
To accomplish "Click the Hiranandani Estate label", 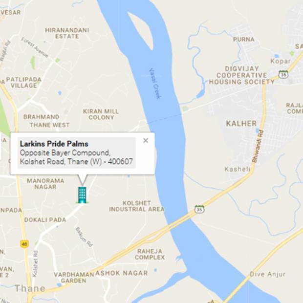I will (67, 33).
